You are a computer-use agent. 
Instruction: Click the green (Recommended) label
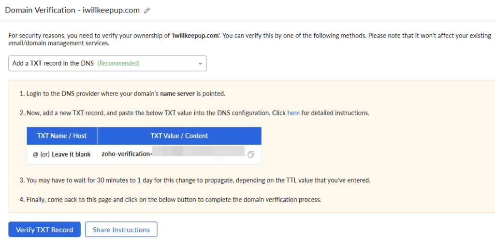point(118,63)
